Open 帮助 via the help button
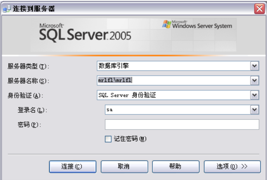 coord(176,167)
